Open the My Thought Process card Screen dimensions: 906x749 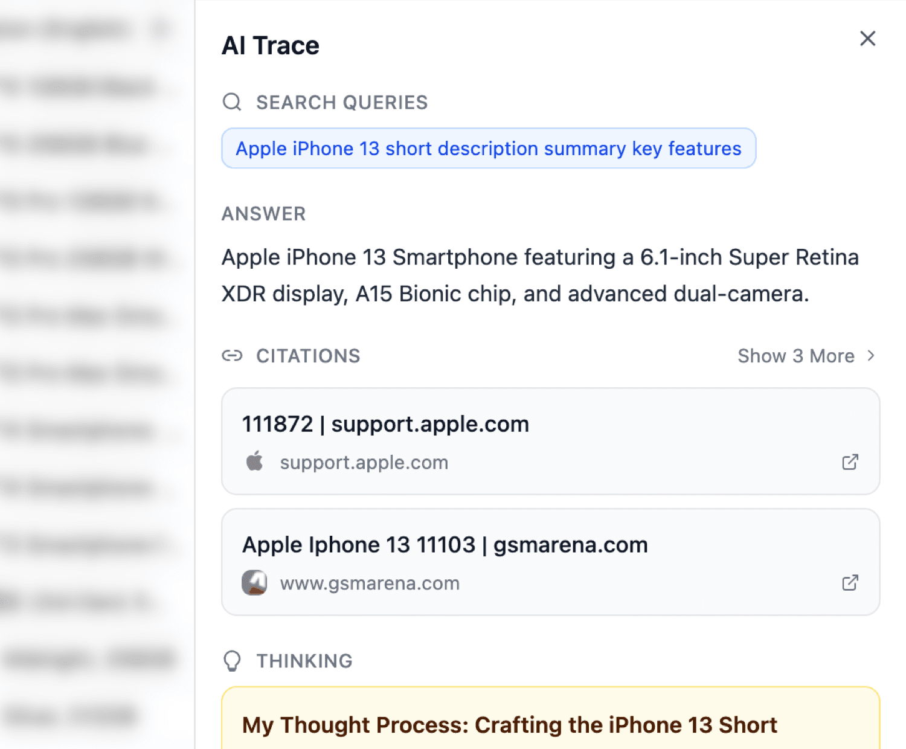tap(509, 725)
